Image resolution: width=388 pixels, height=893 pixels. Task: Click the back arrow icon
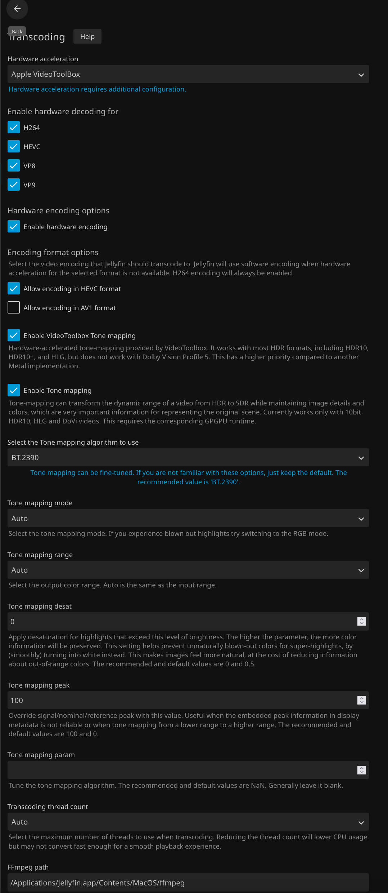(17, 9)
